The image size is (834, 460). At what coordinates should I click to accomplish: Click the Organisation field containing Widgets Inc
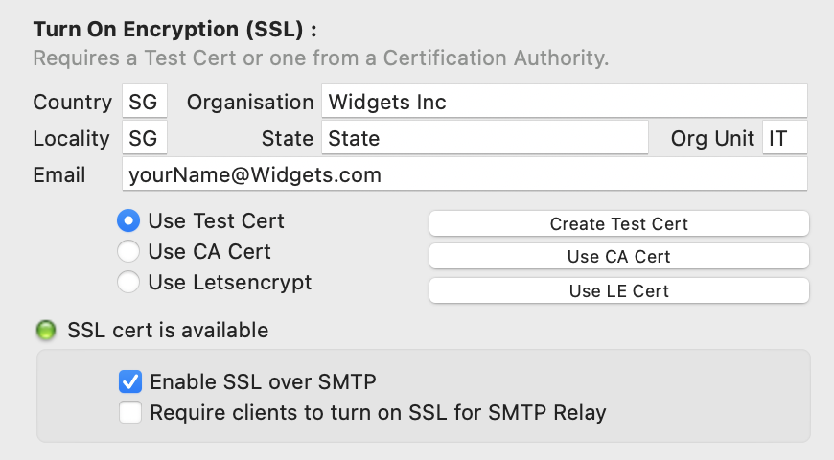pos(564,102)
